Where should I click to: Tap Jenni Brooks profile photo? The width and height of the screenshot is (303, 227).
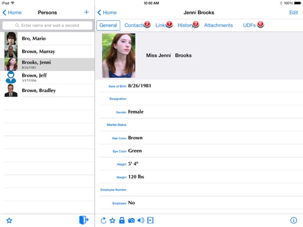[119, 55]
